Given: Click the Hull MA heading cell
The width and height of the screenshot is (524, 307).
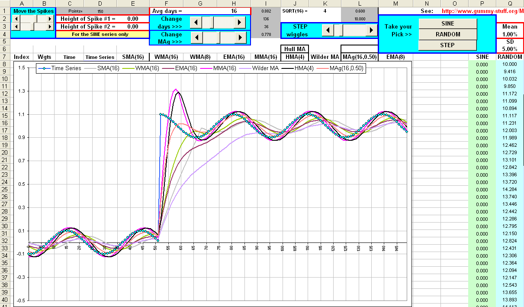Looking at the screenshot, I should point(295,49).
